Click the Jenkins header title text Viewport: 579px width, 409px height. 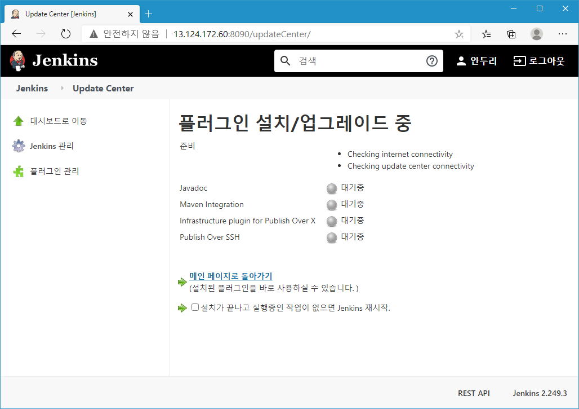[65, 61]
